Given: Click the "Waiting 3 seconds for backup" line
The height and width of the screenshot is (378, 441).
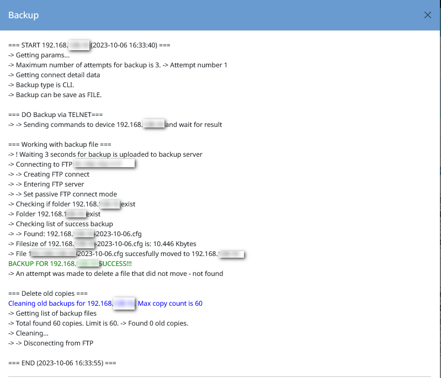Looking at the screenshot, I should click(105, 155).
